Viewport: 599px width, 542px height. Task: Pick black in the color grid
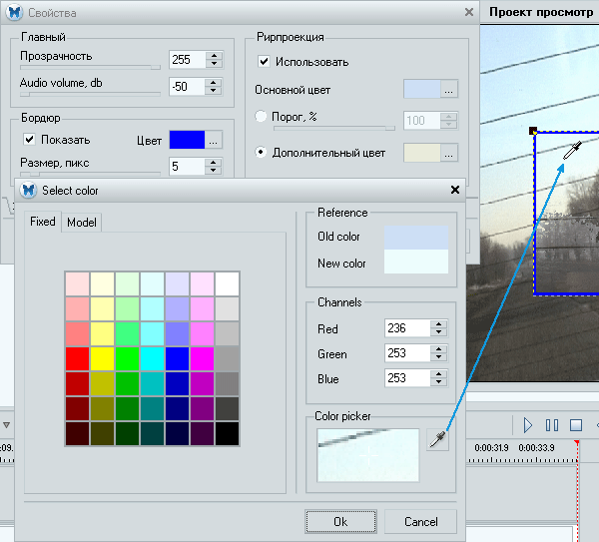pyautogui.click(x=228, y=433)
